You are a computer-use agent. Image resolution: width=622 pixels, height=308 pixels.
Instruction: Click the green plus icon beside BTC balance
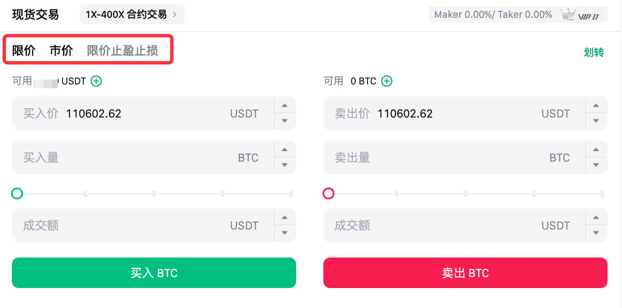click(x=386, y=81)
